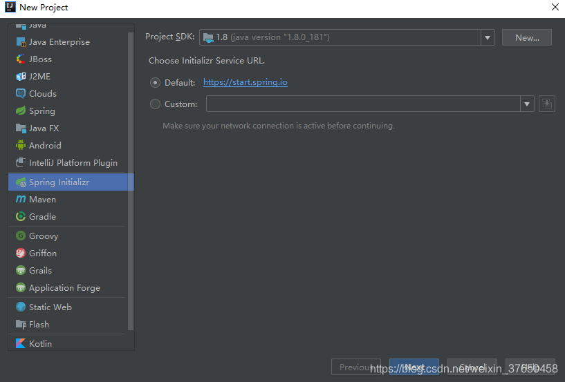Open the https://start.spring.io link
Image resolution: width=565 pixels, height=382 pixels.
point(246,82)
